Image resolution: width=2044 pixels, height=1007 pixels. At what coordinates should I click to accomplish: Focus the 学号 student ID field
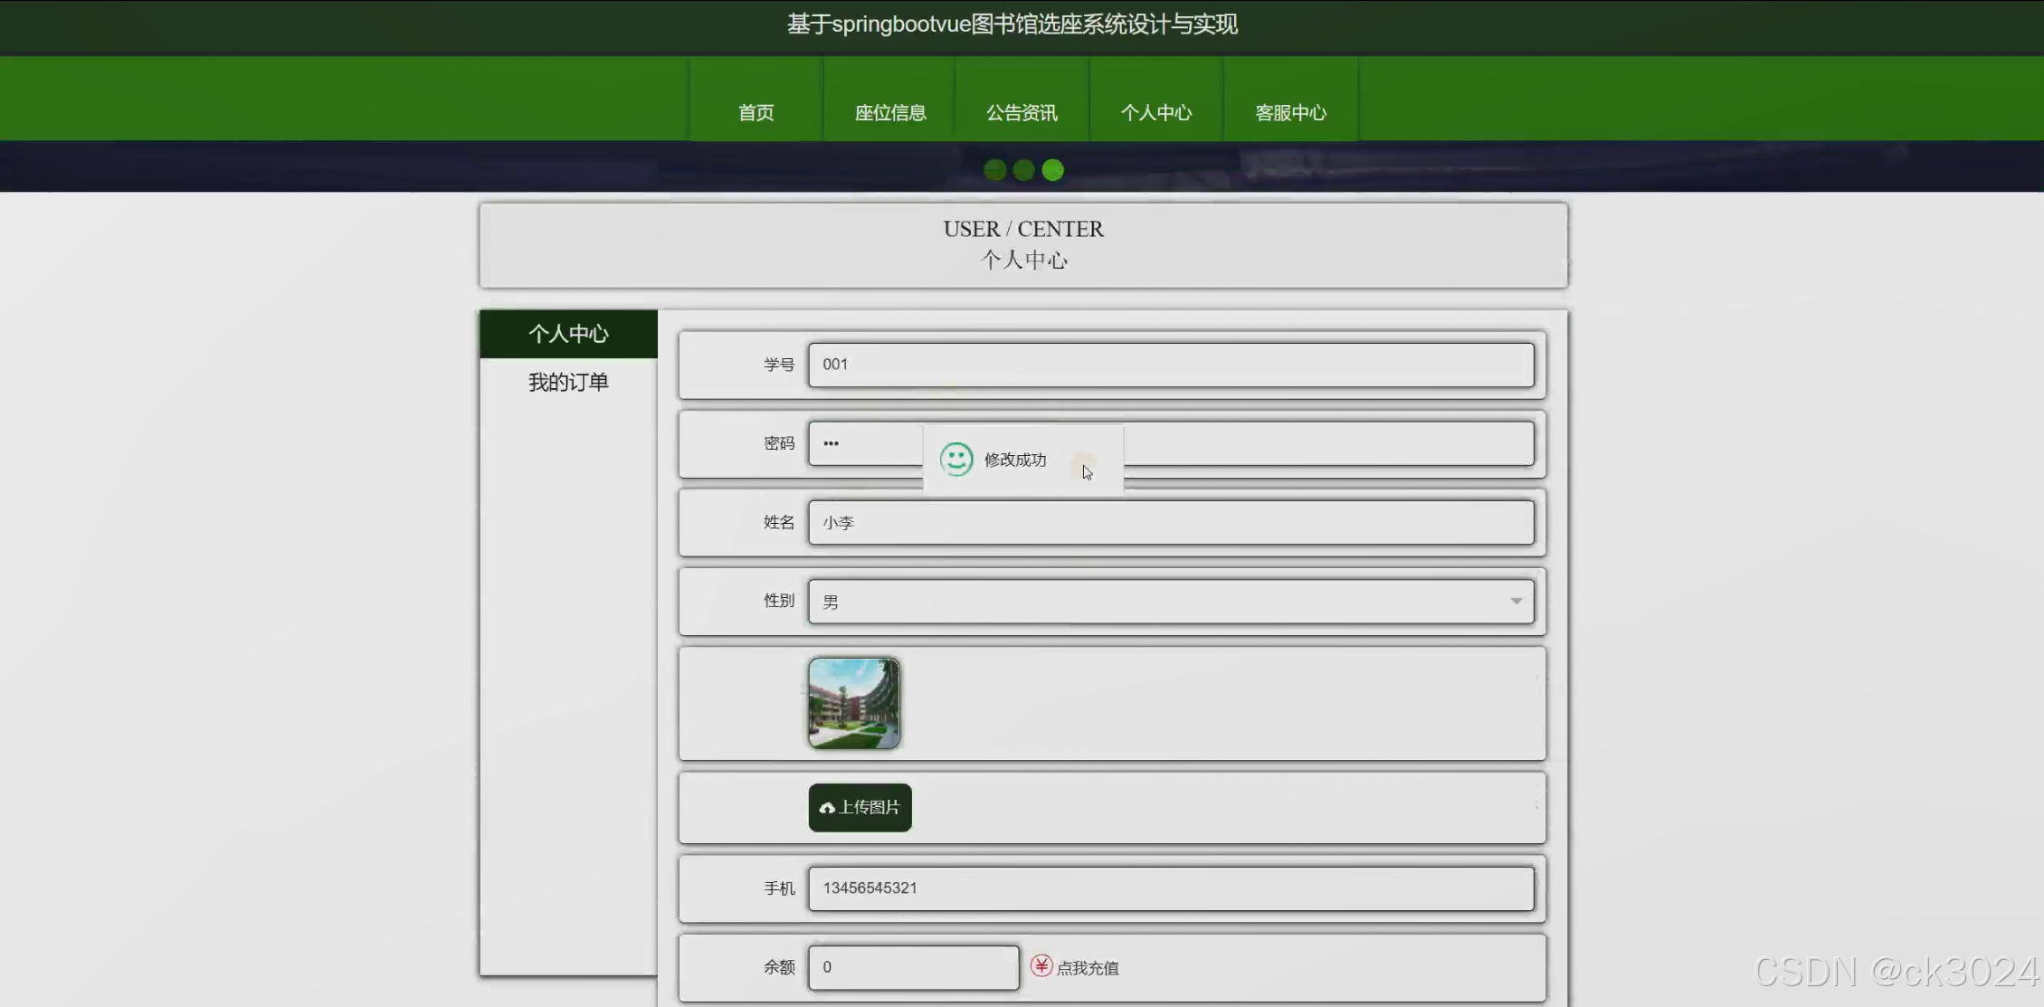coord(1170,365)
